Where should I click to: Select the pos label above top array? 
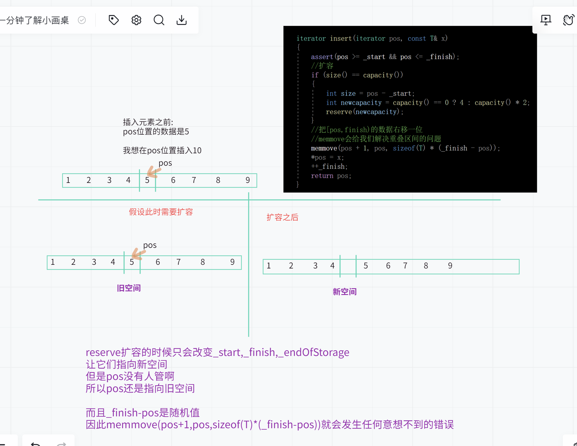click(x=165, y=163)
